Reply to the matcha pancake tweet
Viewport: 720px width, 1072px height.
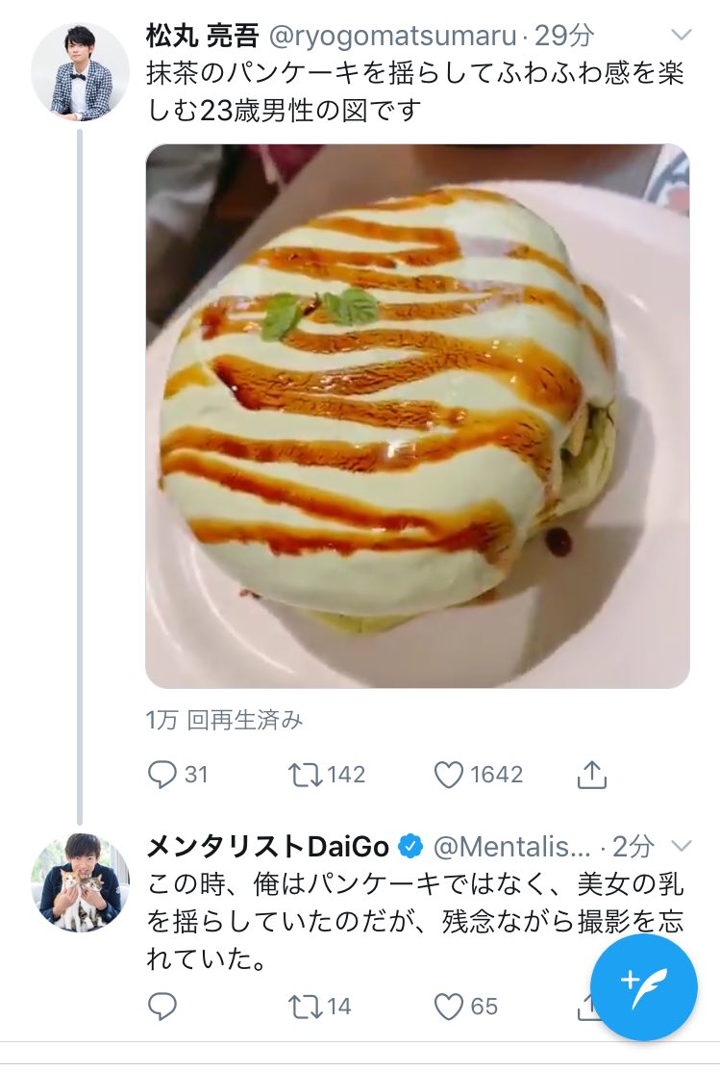pyautogui.click(x=164, y=774)
